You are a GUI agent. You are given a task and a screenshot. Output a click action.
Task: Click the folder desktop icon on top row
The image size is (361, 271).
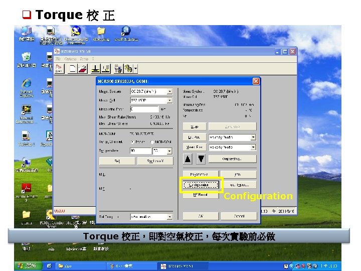[x=101, y=34]
